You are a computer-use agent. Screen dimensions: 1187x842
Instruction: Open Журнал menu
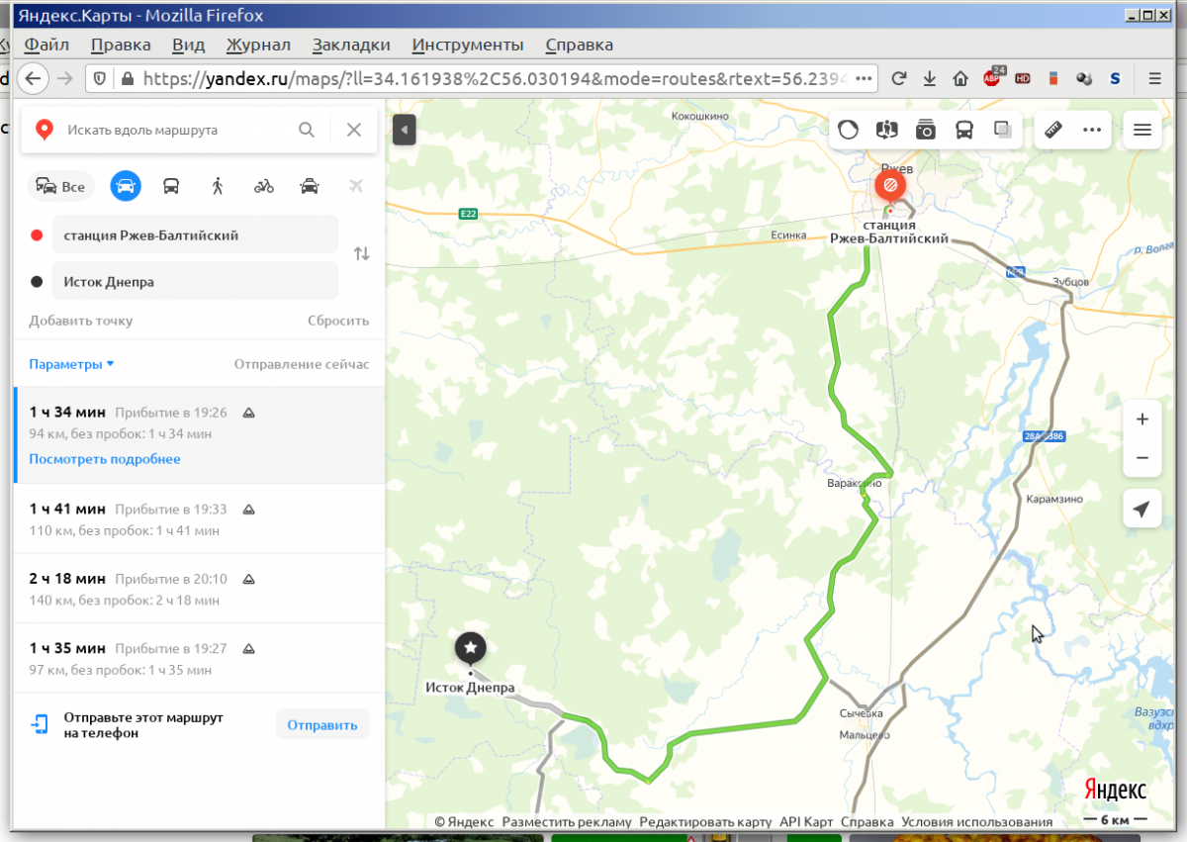click(x=258, y=45)
